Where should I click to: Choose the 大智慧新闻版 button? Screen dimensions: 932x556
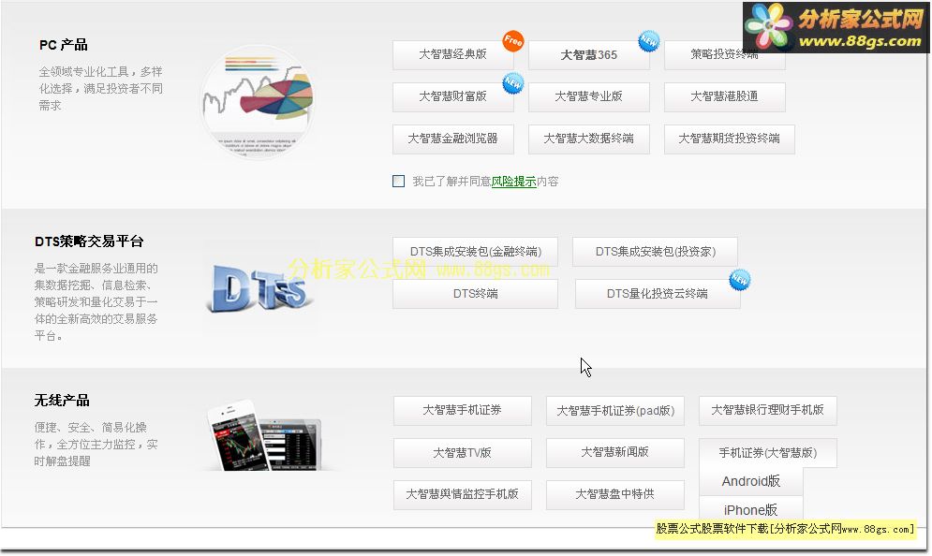tap(615, 453)
